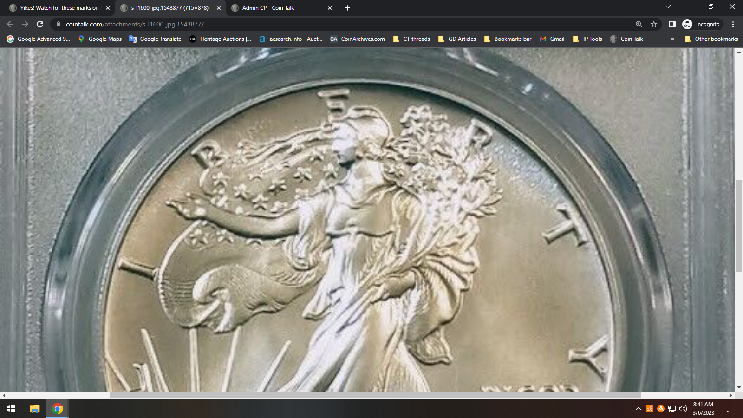Open the zoom magnifier in address bar
This screenshot has height=418, width=743.
coord(639,24)
